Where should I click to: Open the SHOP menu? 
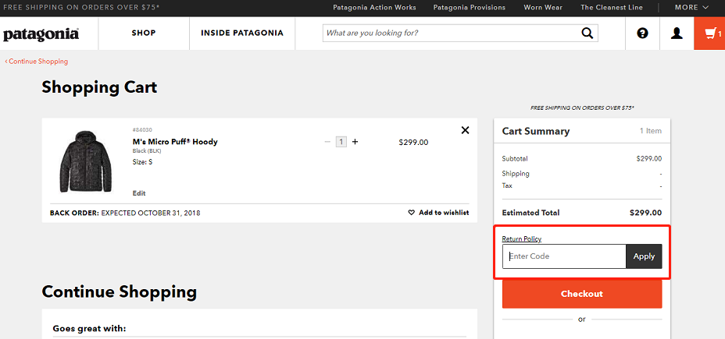(x=144, y=34)
